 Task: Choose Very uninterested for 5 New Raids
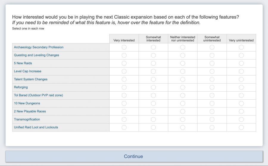point(241,63)
